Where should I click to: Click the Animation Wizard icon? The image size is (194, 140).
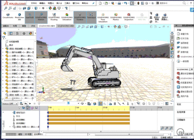pos(95,103)
